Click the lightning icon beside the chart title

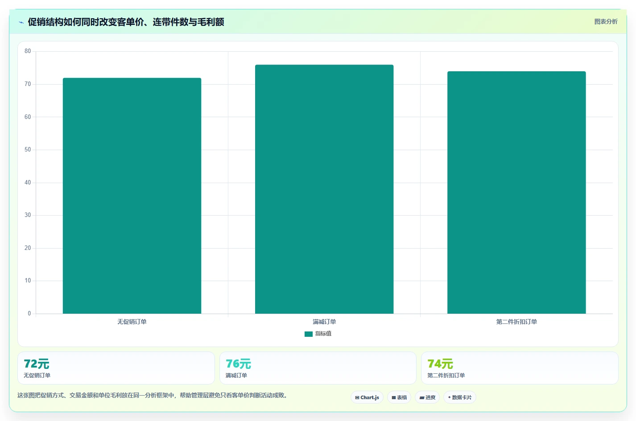coord(21,22)
